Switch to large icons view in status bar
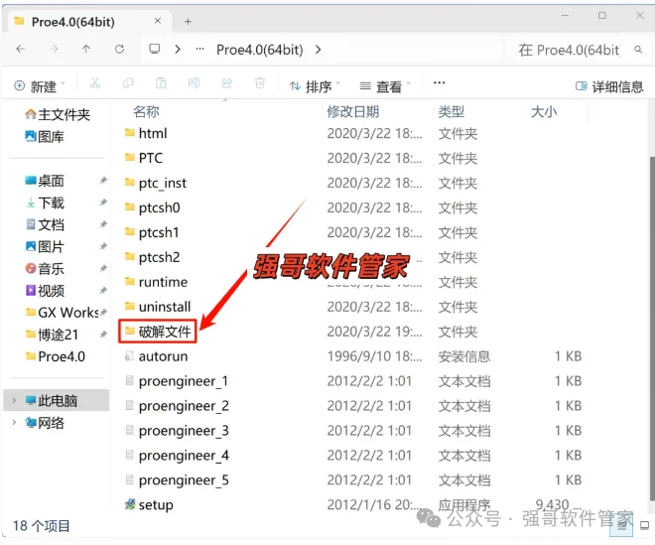655x545 pixels. (x=644, y=525)
